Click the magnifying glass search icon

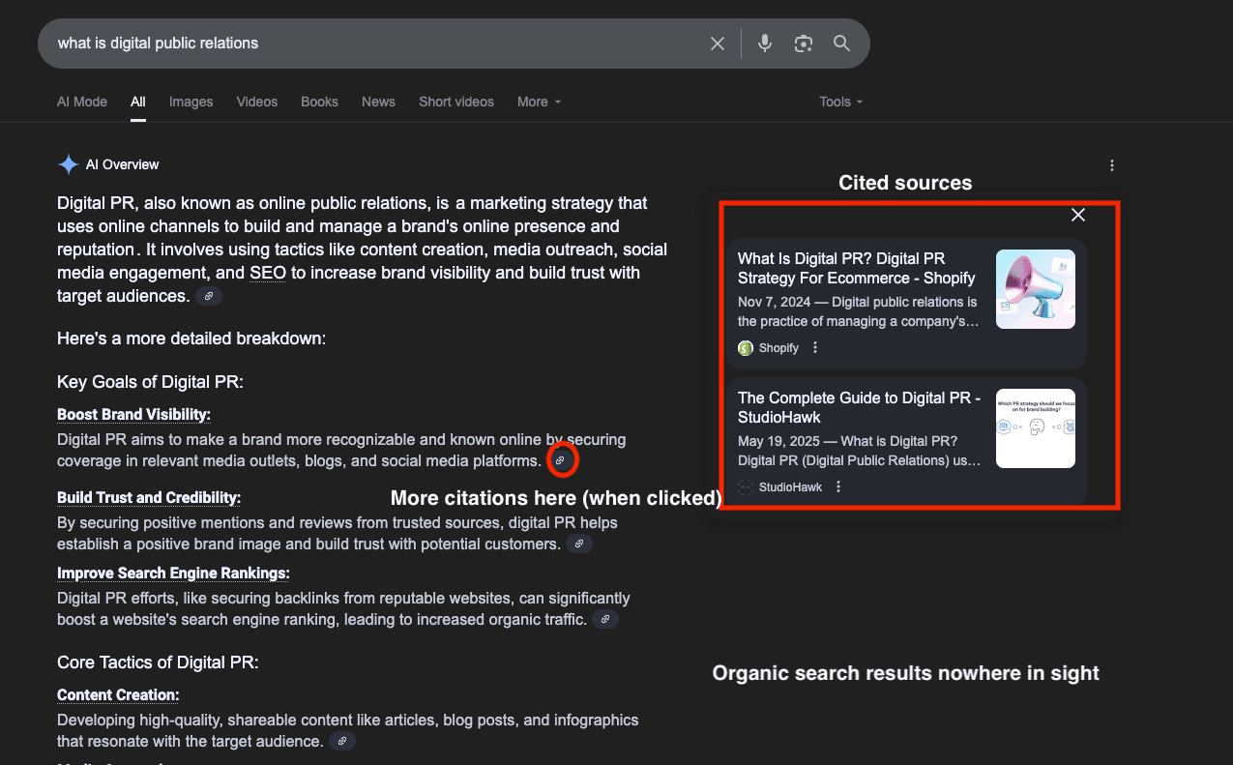tap(841, 44)
